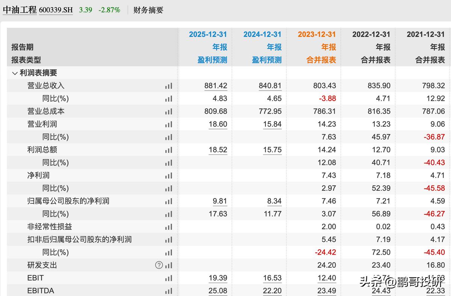Click the 600339.SH stock code link
Viewport: 451px width, 296px height.
point(55,10)
